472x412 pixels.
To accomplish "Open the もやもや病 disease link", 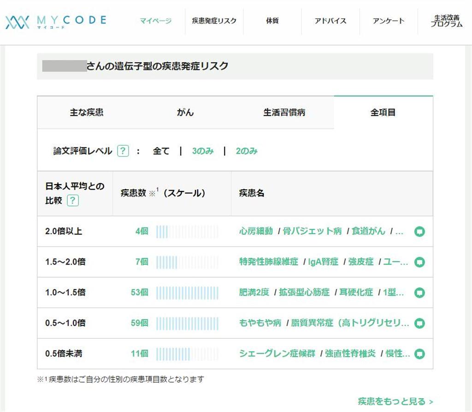I will (x=260, y=323).
